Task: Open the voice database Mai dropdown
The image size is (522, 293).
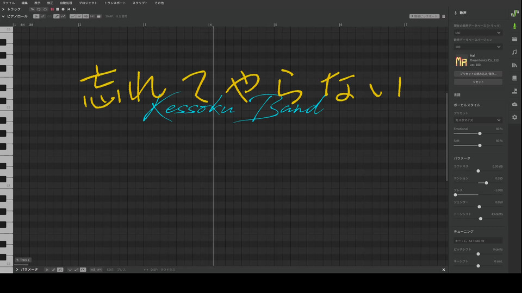Action: 478,33
